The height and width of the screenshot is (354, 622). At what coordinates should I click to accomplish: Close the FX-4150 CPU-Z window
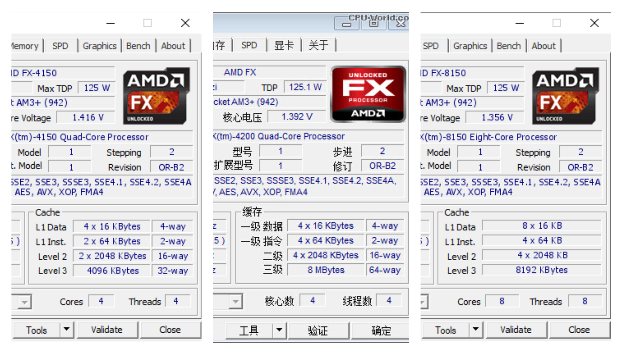(x=185, y=23)
